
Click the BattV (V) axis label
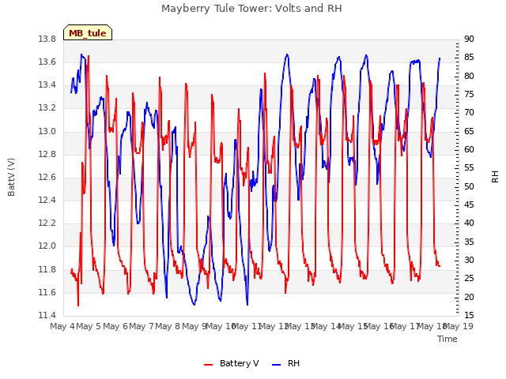(11, 177)
